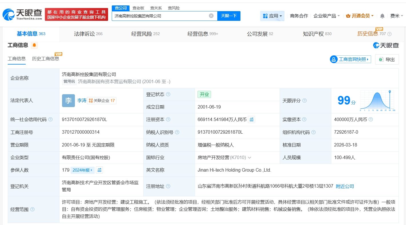
Task: Expand the 房地产开发经营 industry chevron
Action: pos(250,158)
